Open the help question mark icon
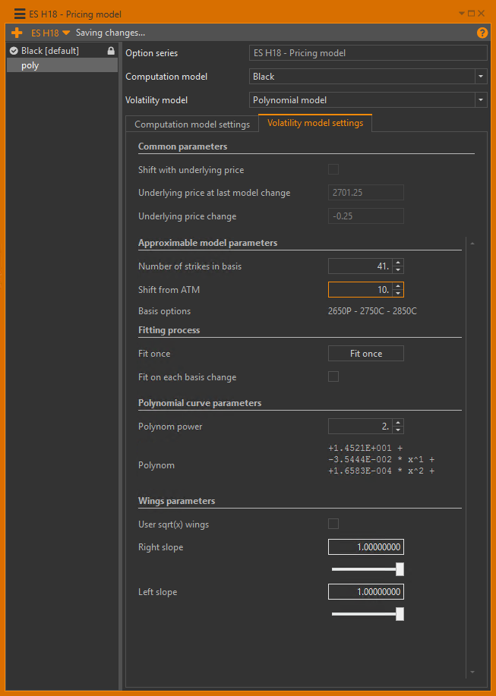 click(x=482, y=33)
